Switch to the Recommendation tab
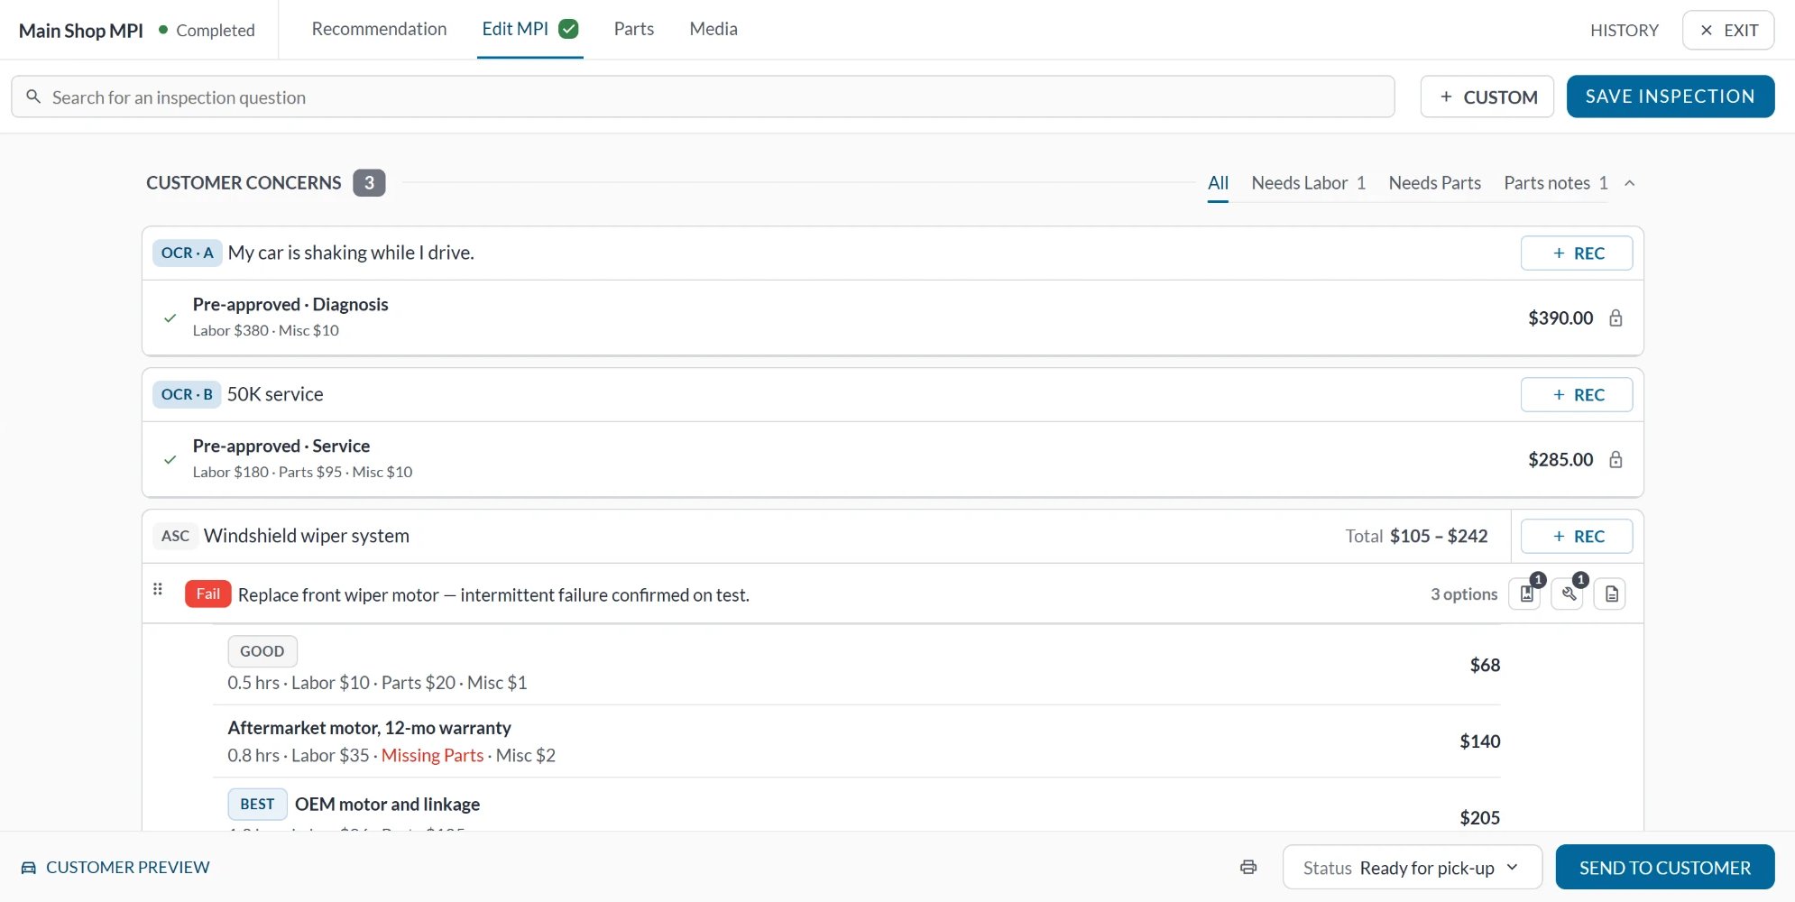Image resolution: width=1795 pixels, height=902 pixels. tap(379, 29)
